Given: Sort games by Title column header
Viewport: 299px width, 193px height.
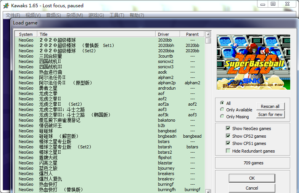Looking at the screenshot, I should 96,34.
